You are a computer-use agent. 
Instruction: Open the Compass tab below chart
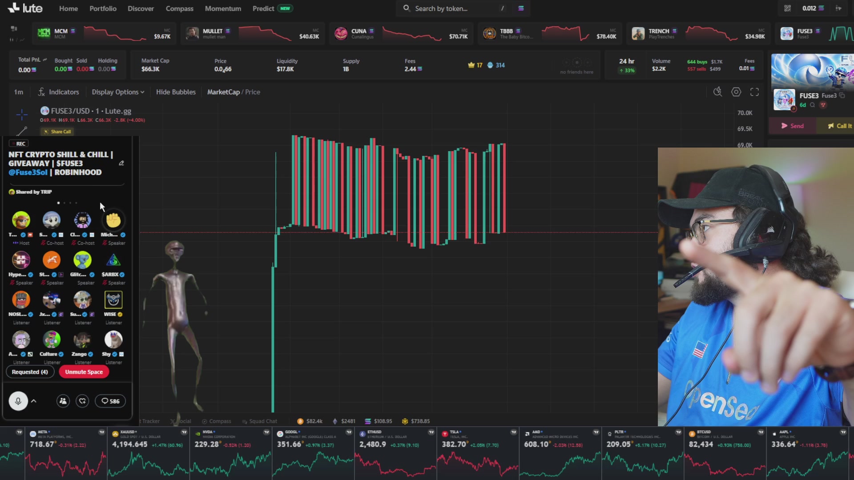pos(217,421)
